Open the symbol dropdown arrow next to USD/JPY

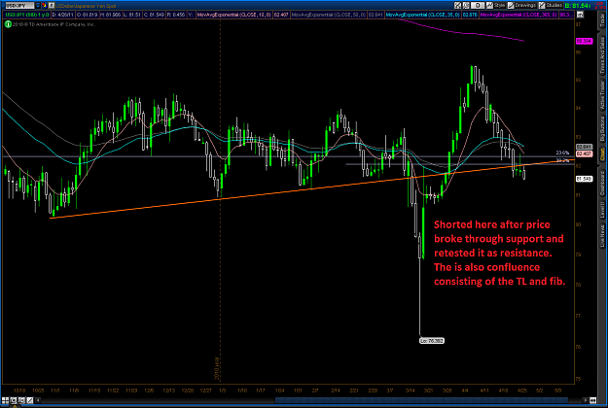tap(38, 6)
